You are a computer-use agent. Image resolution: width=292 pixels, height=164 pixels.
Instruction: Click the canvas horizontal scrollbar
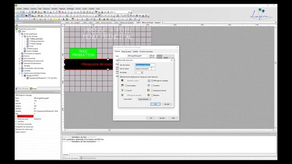pos(169,130)
